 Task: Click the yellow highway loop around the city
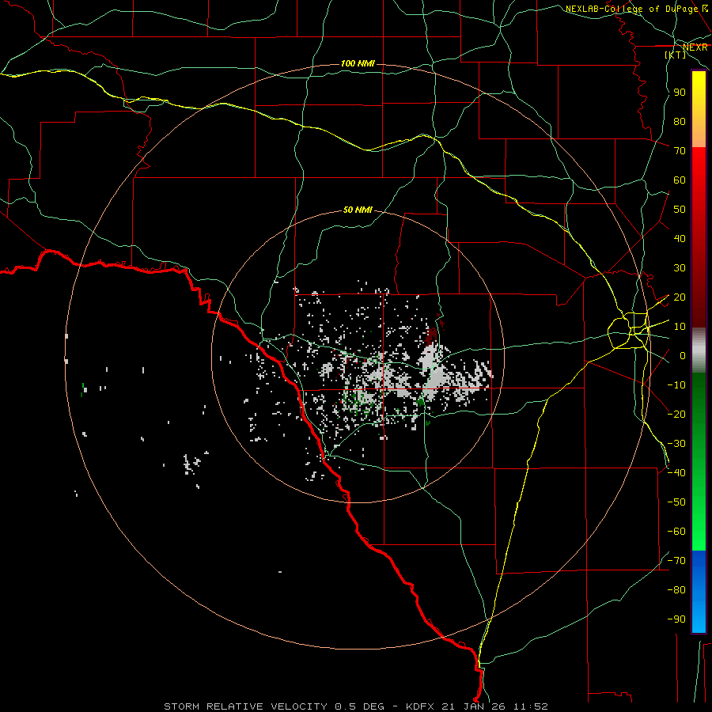[628, 330]
